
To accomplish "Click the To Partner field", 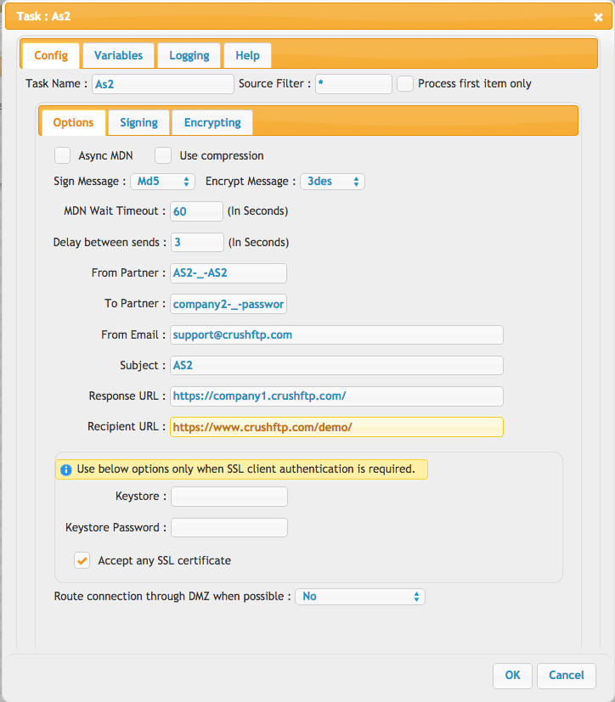I will click(229, 304).
